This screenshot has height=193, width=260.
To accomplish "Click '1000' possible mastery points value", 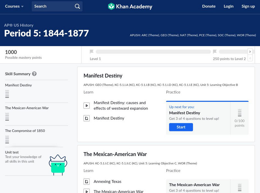I will [11, 52].
